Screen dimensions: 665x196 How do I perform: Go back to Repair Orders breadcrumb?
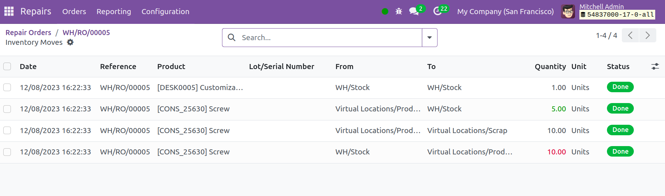[x=28, y=33]
